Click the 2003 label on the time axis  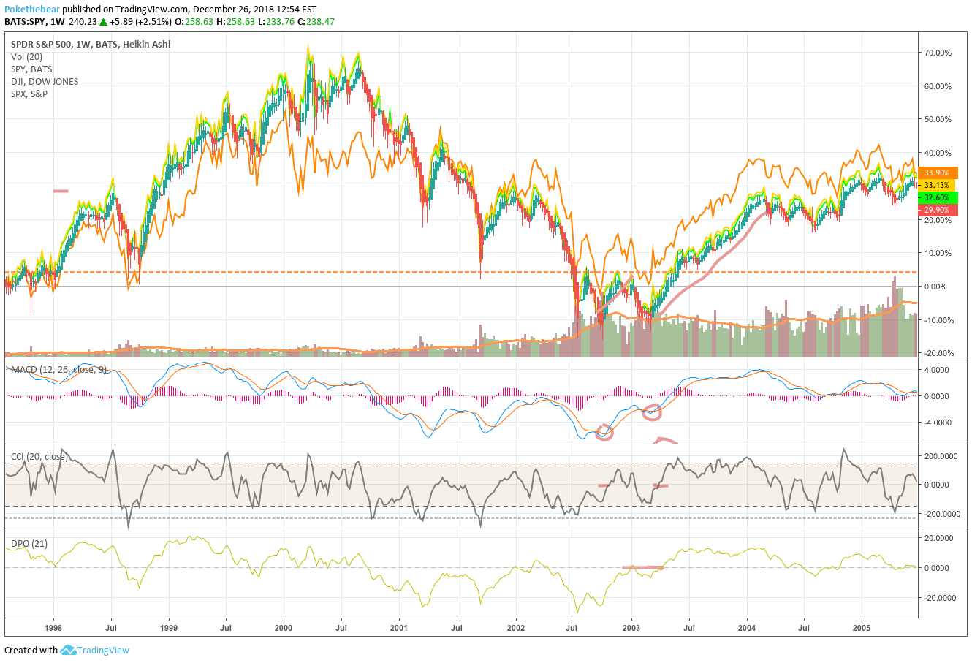(631, 628)
